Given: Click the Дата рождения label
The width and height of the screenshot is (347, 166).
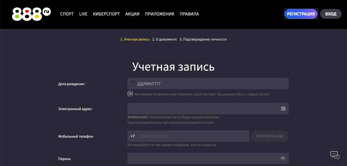Looking at the screenshot, I should coord(72,84).
